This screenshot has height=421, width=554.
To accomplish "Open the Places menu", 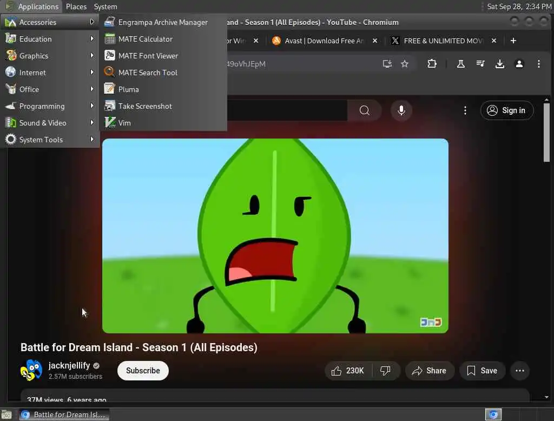I will pos(76,6).
